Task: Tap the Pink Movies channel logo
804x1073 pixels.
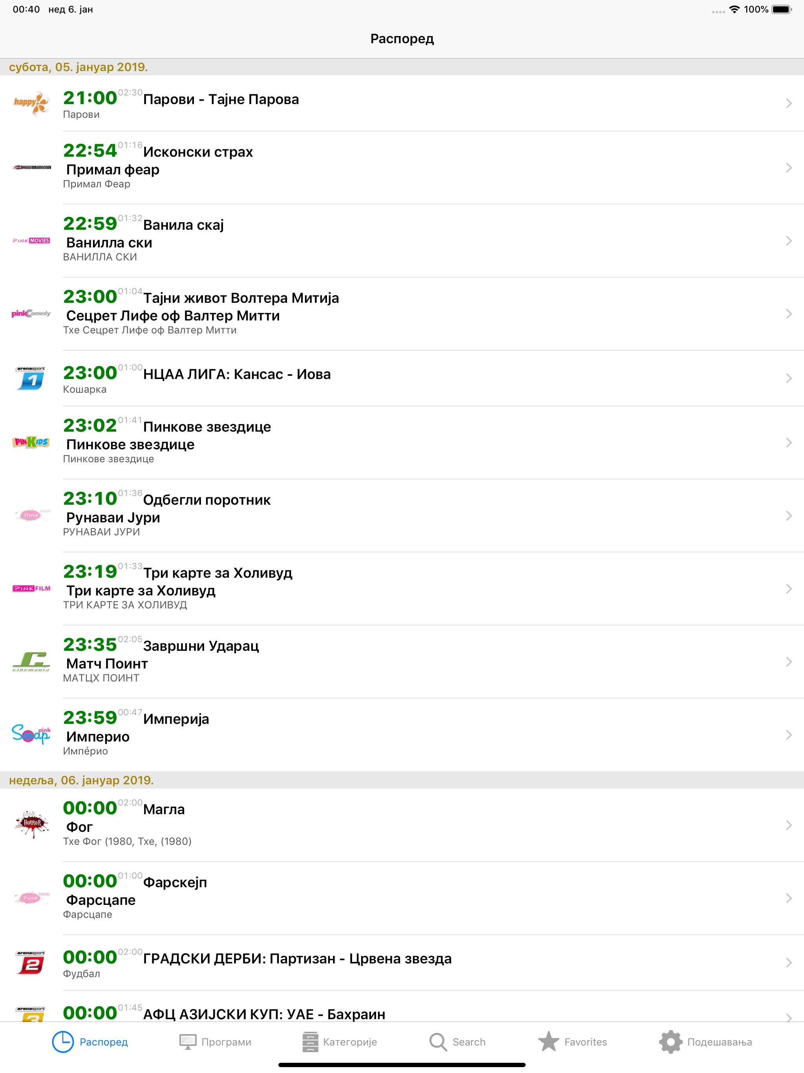Action: tap(31, 241)
